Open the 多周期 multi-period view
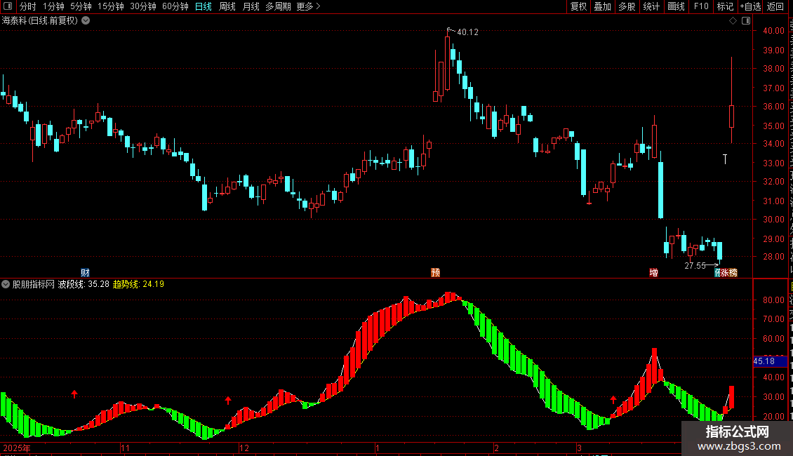 278,6
